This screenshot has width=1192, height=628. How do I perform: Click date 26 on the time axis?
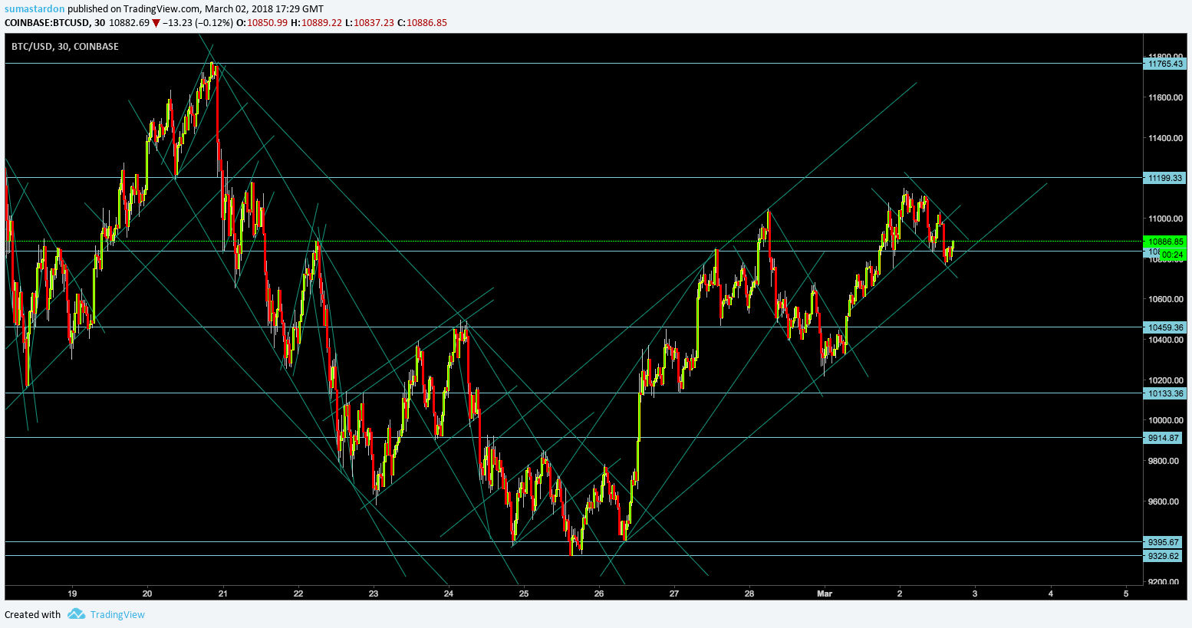pos(599,593)
